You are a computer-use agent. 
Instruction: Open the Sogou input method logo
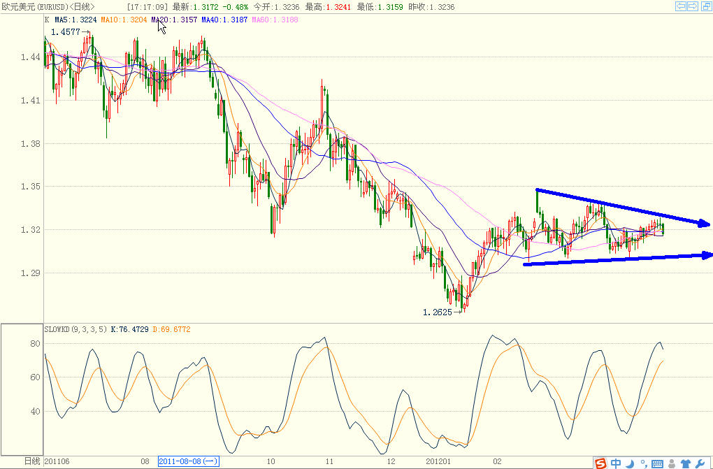pos(601,463)
